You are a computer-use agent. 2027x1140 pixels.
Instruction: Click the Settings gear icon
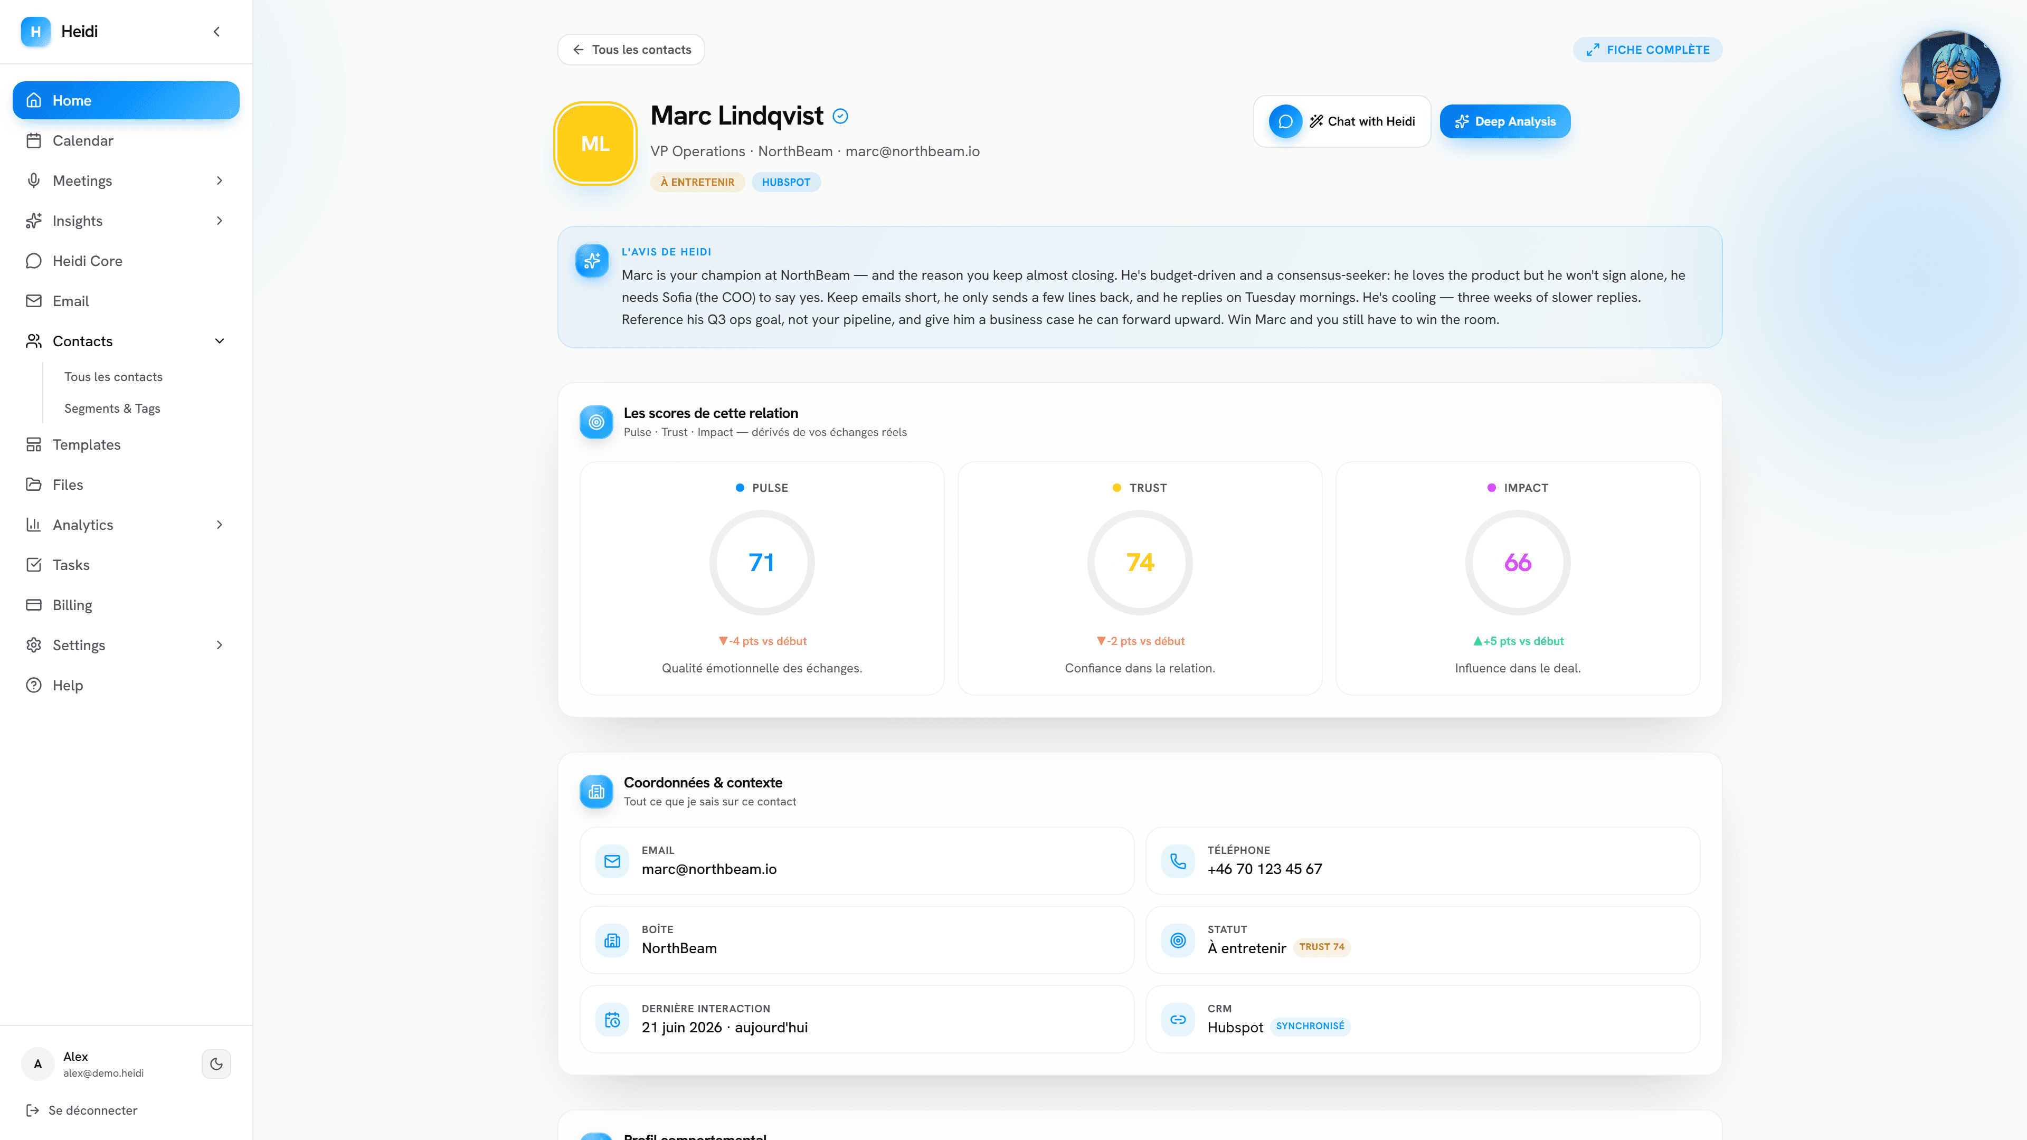click(34, 646)
